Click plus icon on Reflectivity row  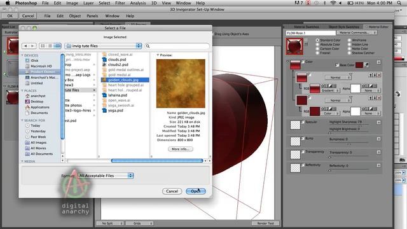pos(379,165)
